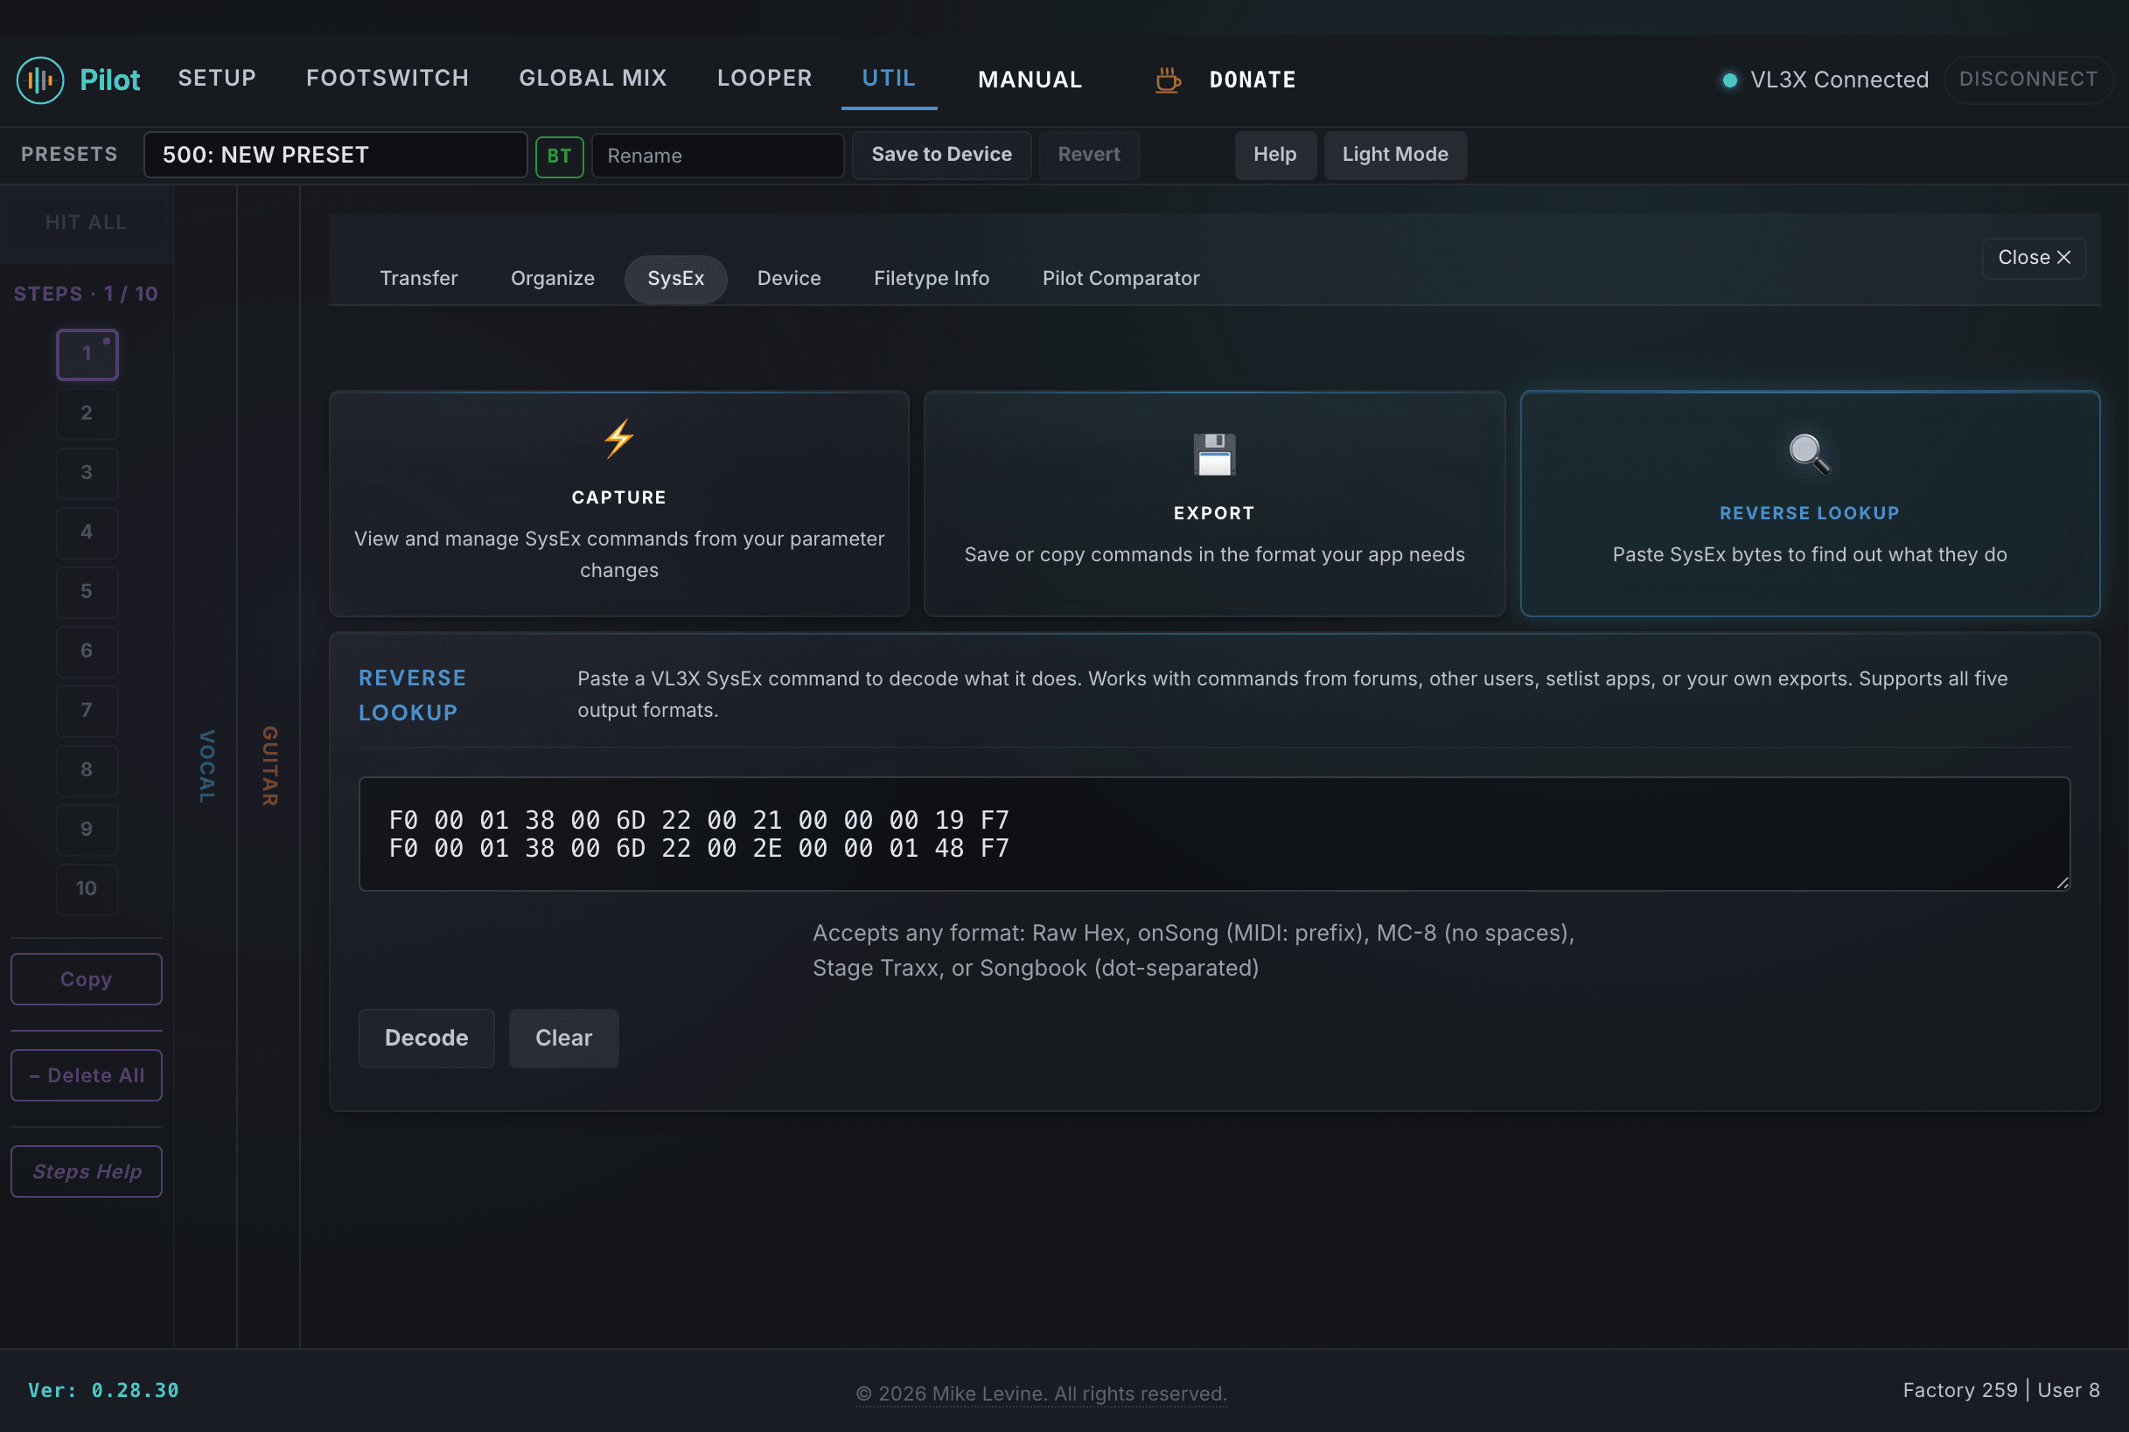Select step 4

pyautogui.click(x=87, y=532)
